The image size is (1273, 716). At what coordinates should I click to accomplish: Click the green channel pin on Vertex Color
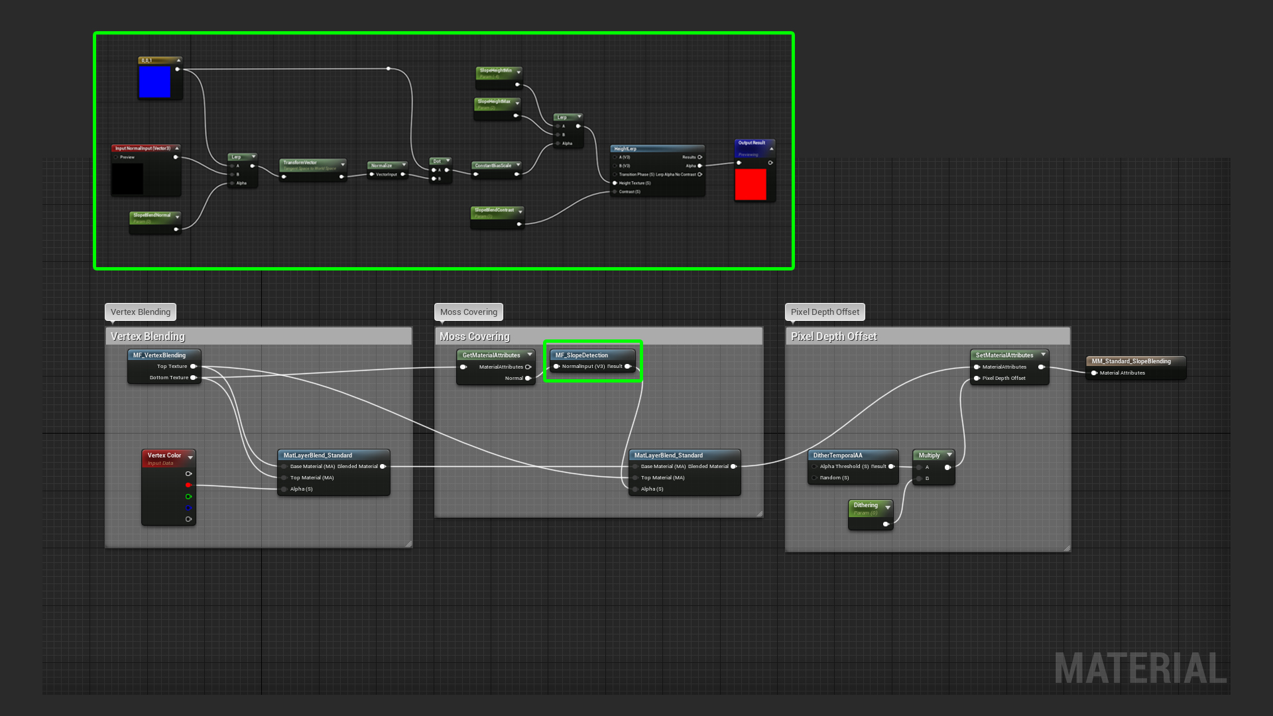(x=188, y=497)
